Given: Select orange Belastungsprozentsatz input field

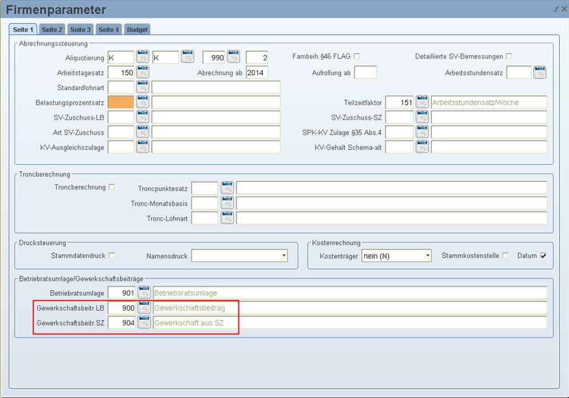Looking at the screenshot, I should pos(121,102).
